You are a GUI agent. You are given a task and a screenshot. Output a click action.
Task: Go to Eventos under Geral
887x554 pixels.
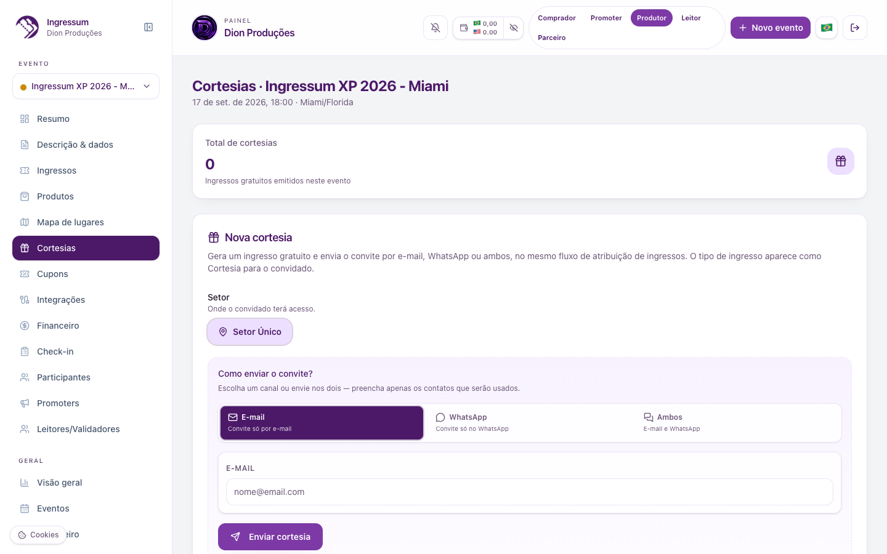click(86, 508)
